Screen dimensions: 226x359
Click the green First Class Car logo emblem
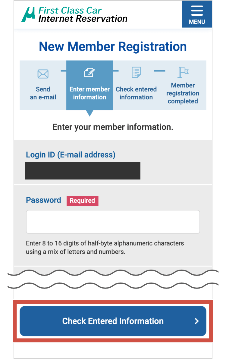click(x=29, y=14)
